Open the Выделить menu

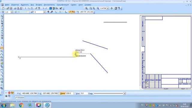coord(25,5)
